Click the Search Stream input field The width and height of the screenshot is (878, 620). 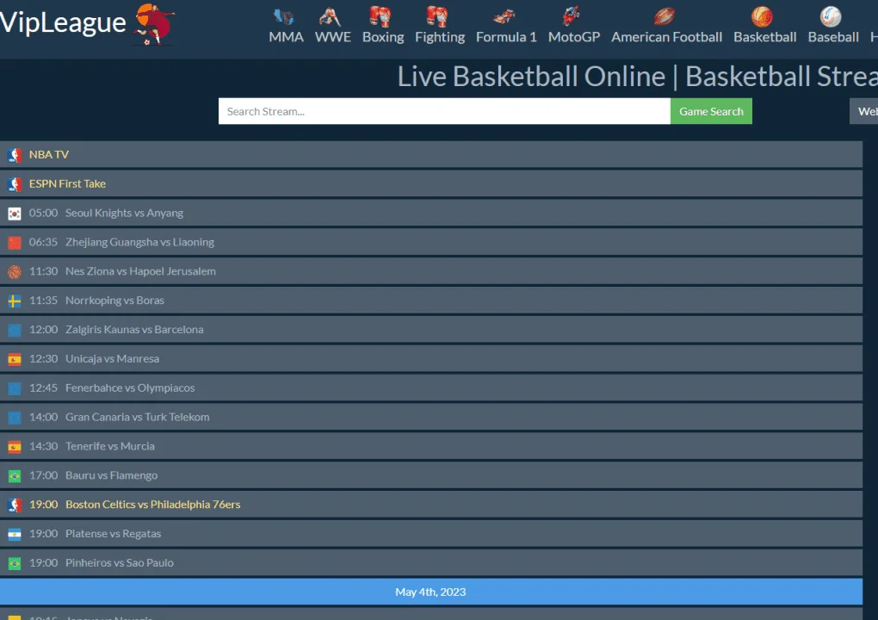pyautogui.click(x=444, y=111)
